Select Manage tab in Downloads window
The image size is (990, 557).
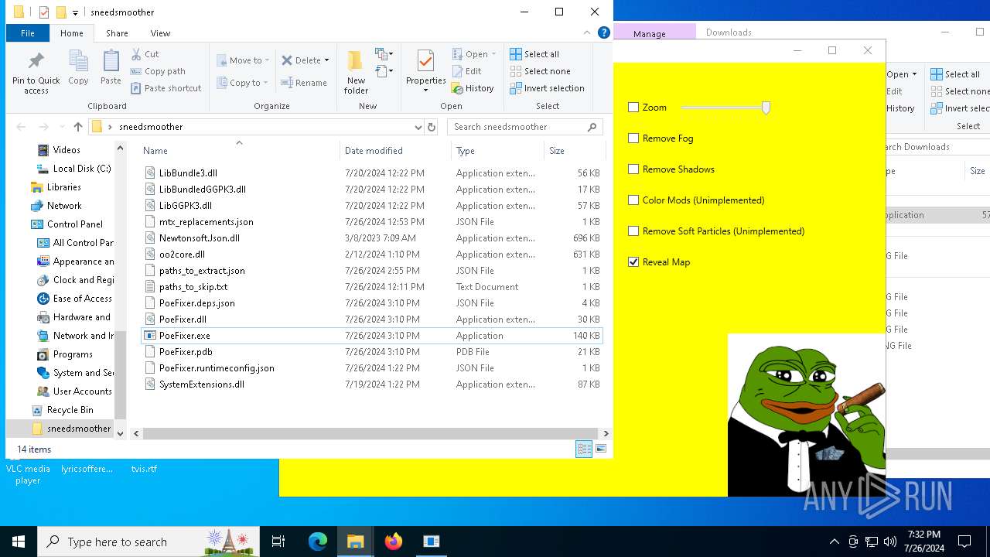(649, 33)
